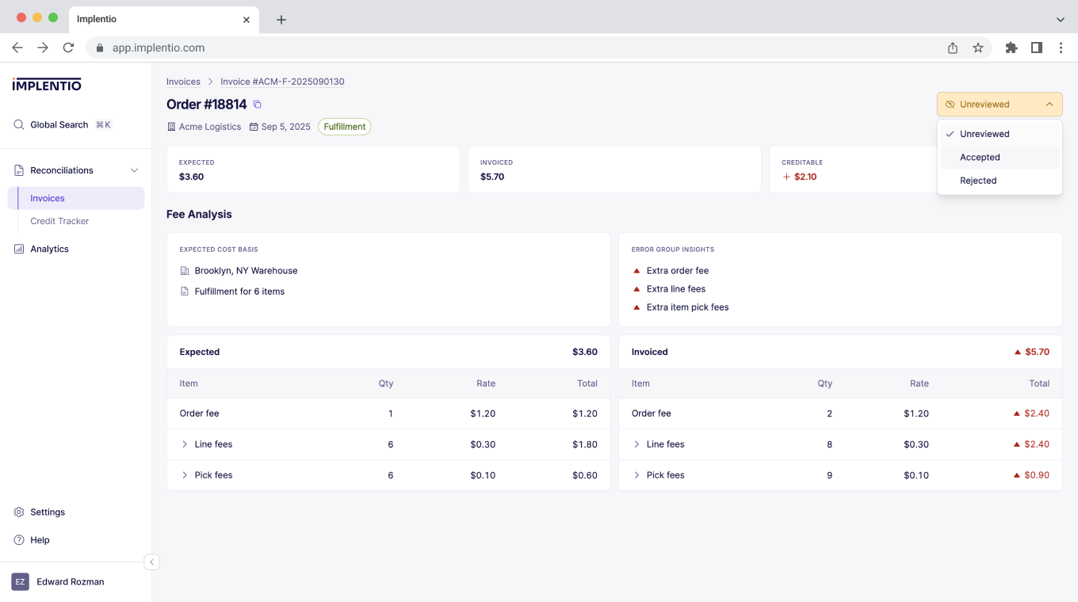This screenshot has width=1078, height=602.
Task: Click the document icon beside Fulfillment for 6 items
Action: pyautogui.click(x=184, y=291)
